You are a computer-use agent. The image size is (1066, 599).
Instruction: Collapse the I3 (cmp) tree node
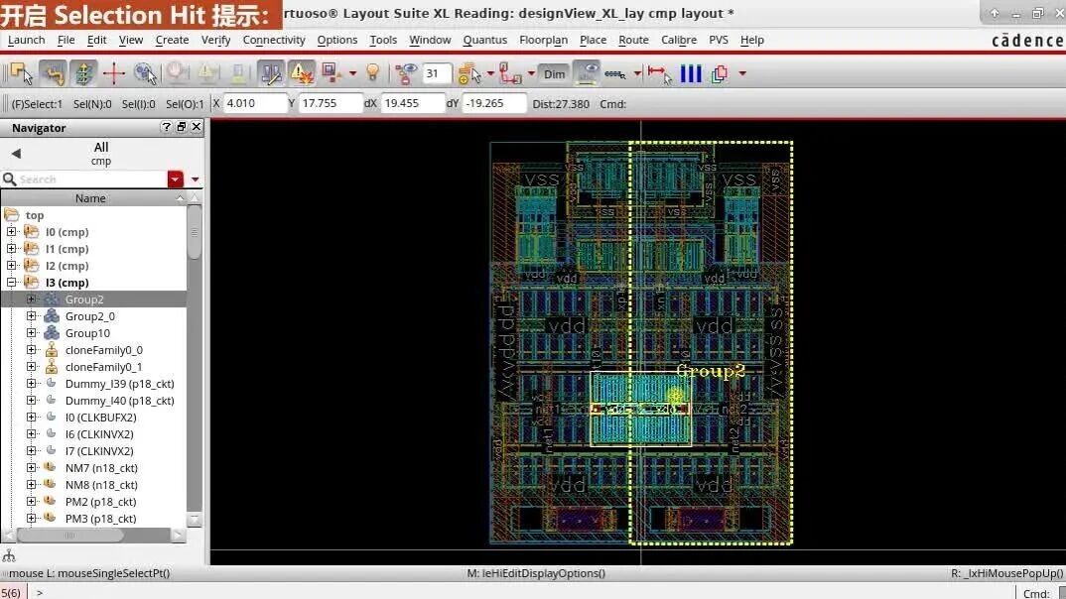click(x=12, y=283)
